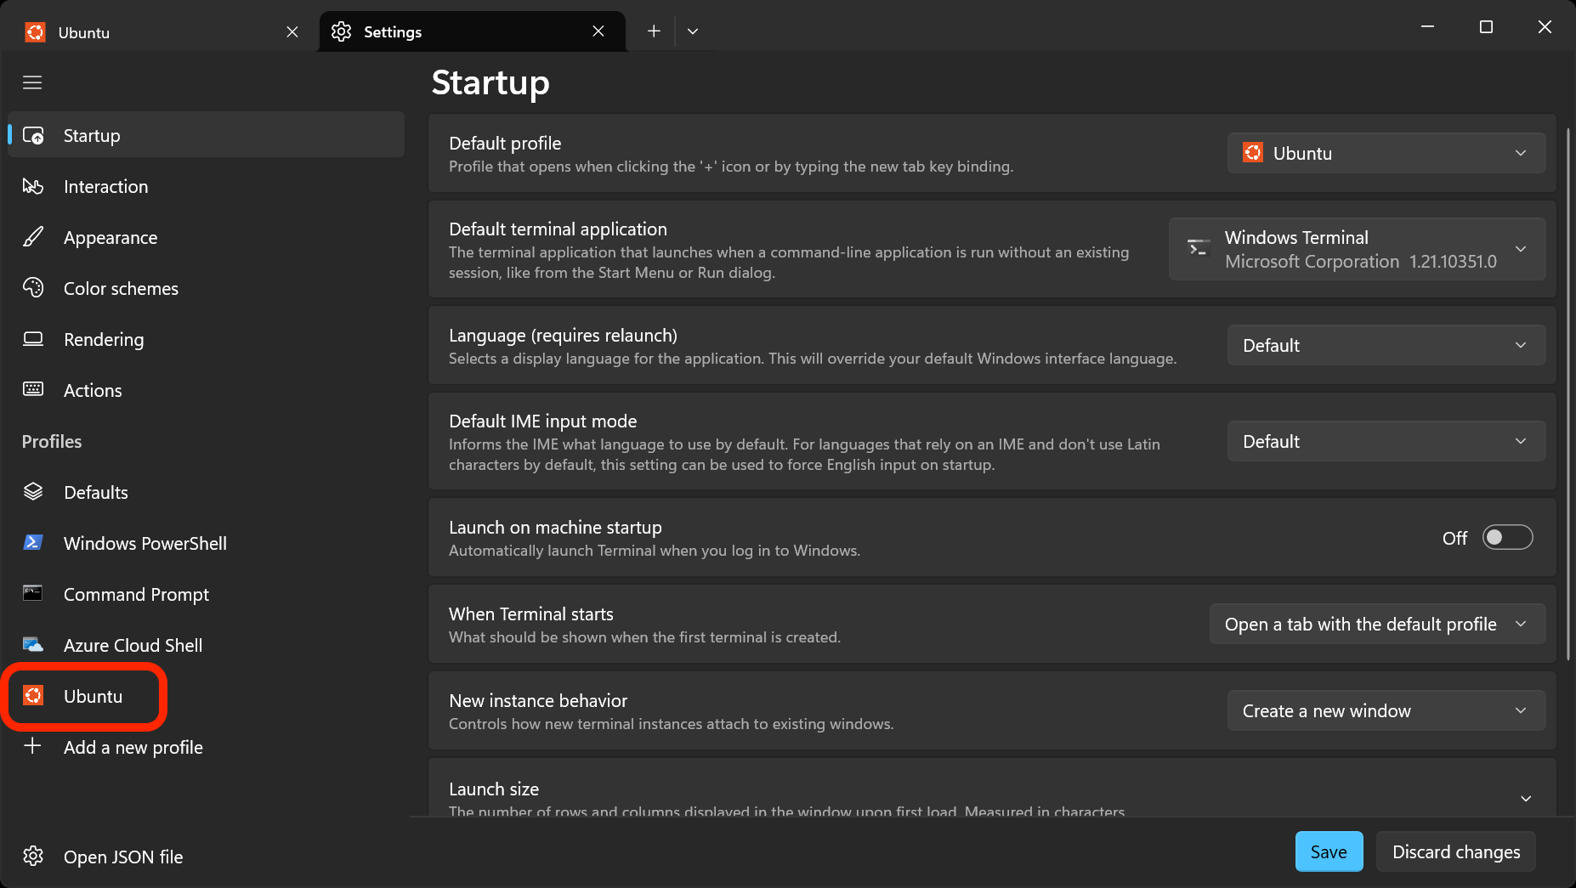The height and width of the screenshot is (888, 1576).
Task: Save the current settings
Action: click(x=1328, y=851)
